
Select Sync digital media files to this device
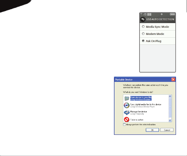pos(146,105)
